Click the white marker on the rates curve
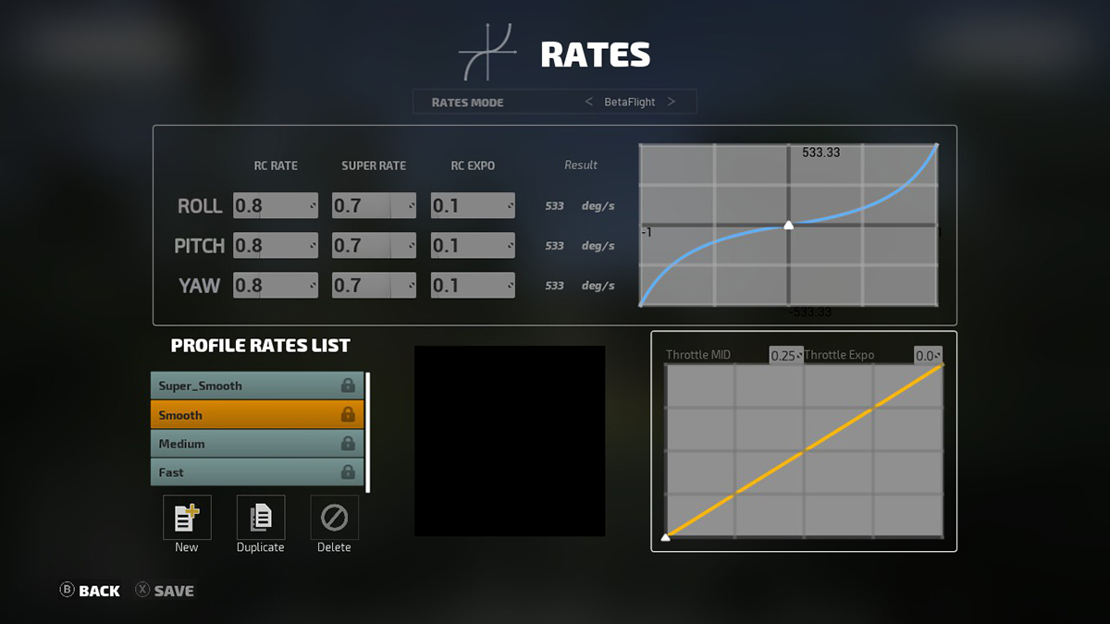This screenshot has height=624, width=1110. coord(788,225)
